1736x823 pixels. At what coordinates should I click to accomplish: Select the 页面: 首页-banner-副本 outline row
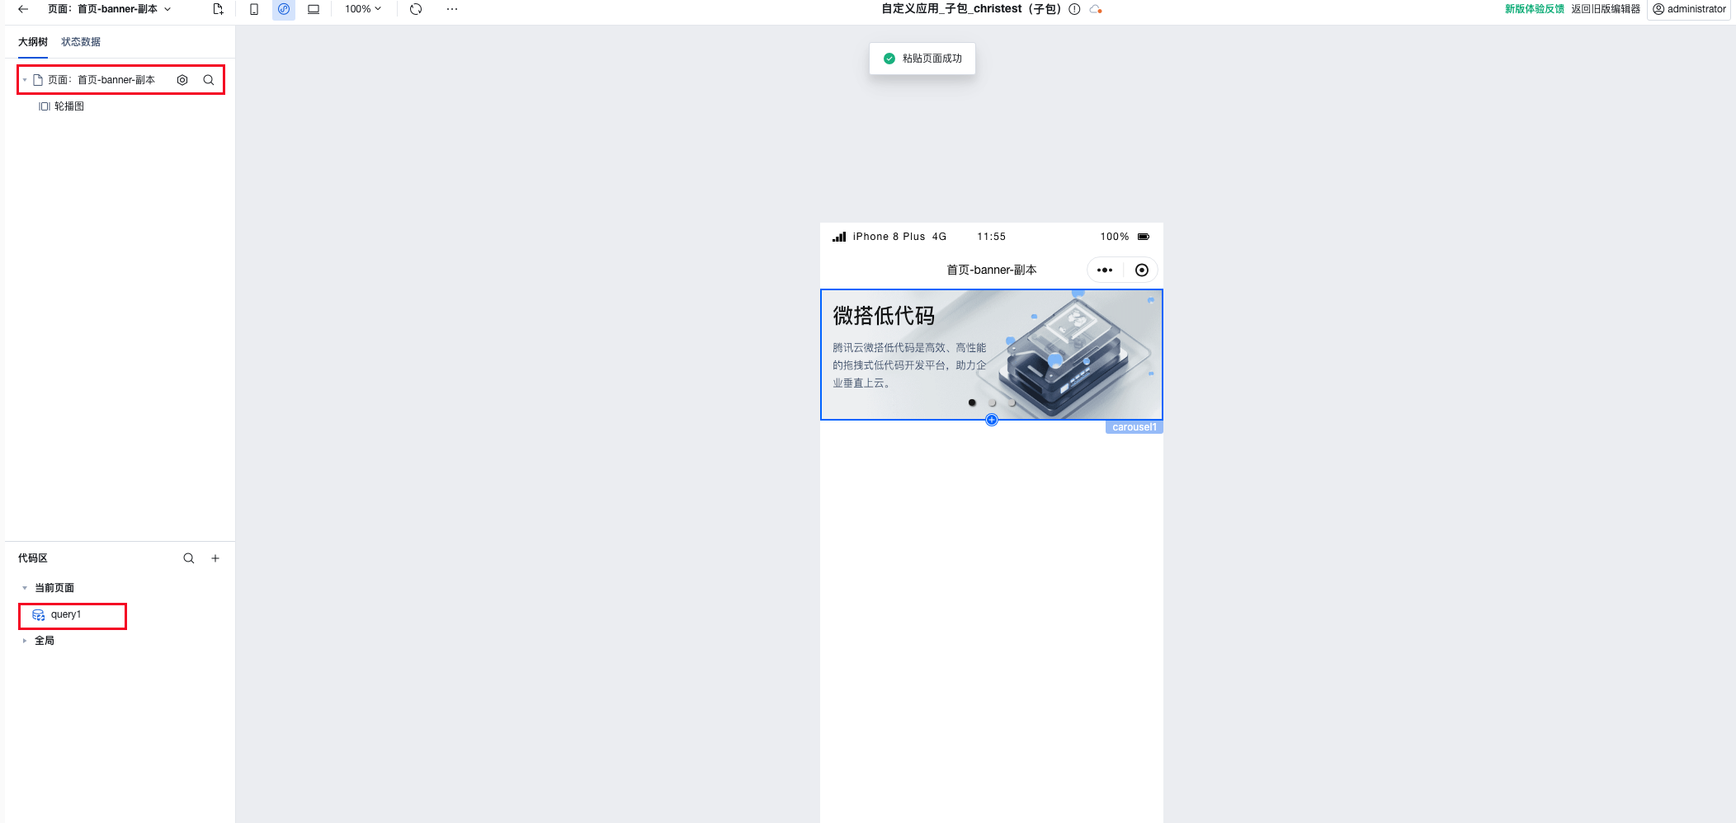pyautogui.click(x=120, y=80)
